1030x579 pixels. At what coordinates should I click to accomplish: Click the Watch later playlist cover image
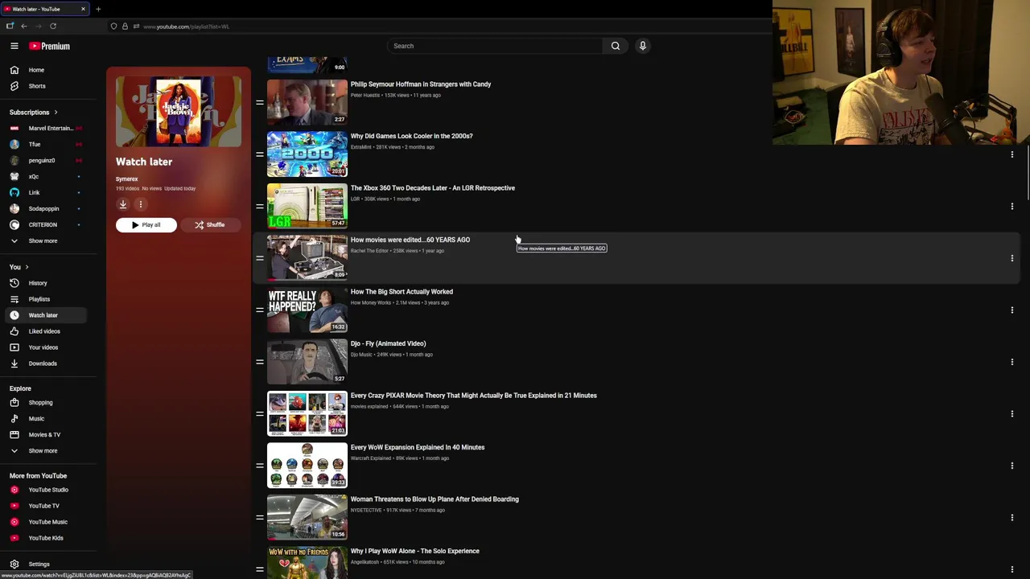179,112
